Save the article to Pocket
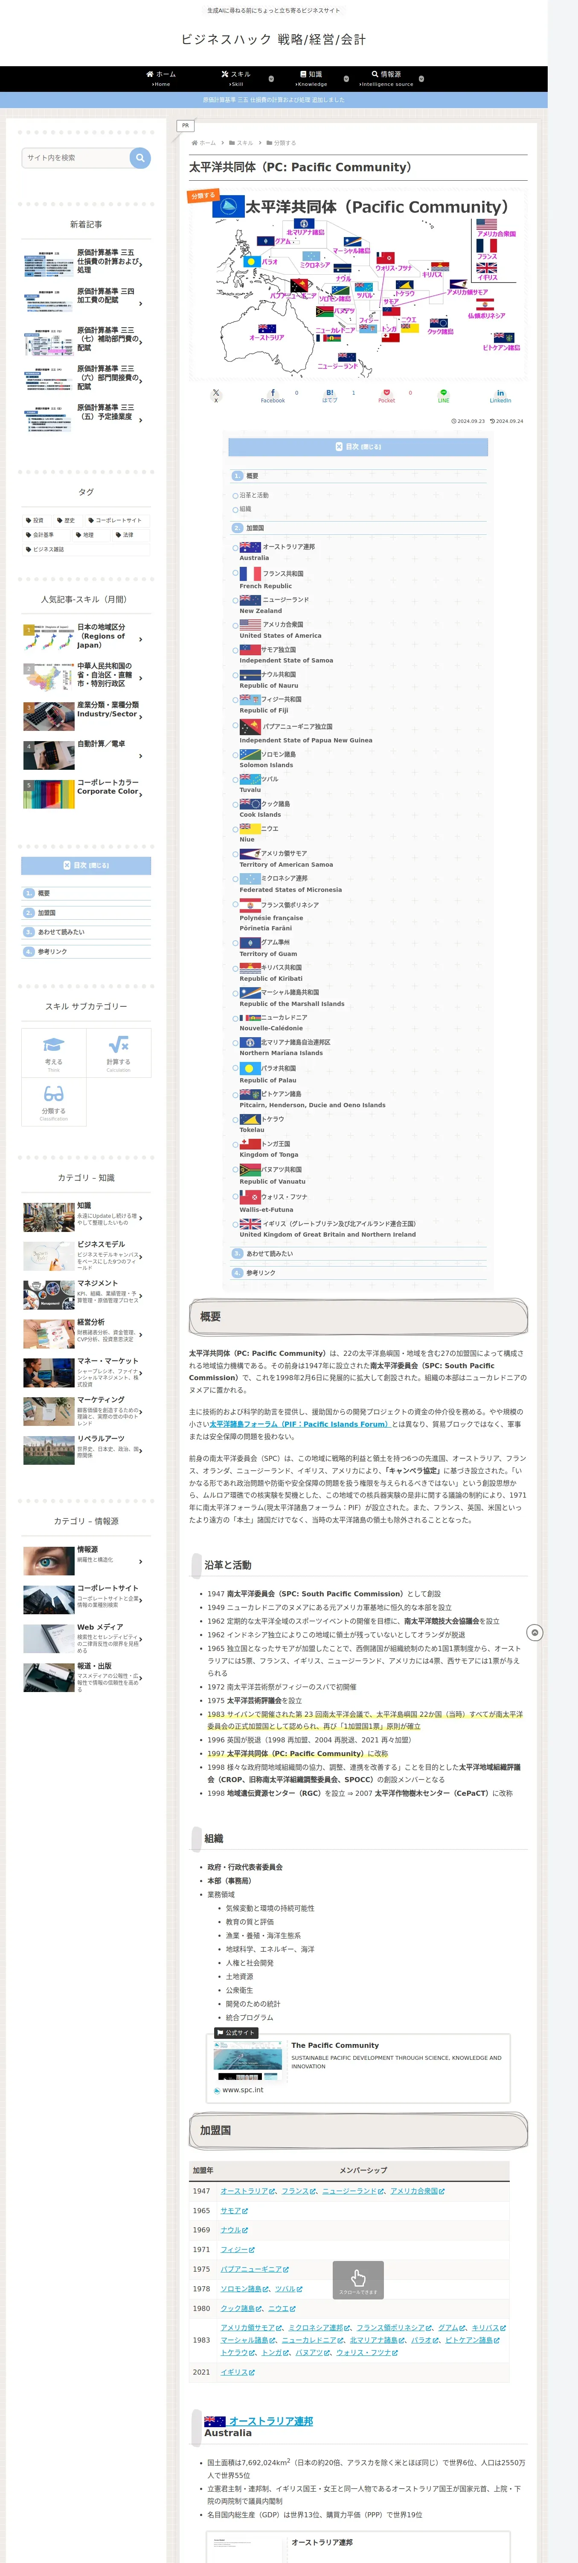 (x=386, y=396)
